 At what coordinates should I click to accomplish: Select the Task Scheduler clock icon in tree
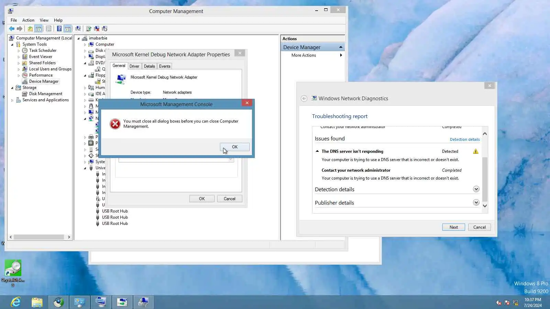[25, 50]
